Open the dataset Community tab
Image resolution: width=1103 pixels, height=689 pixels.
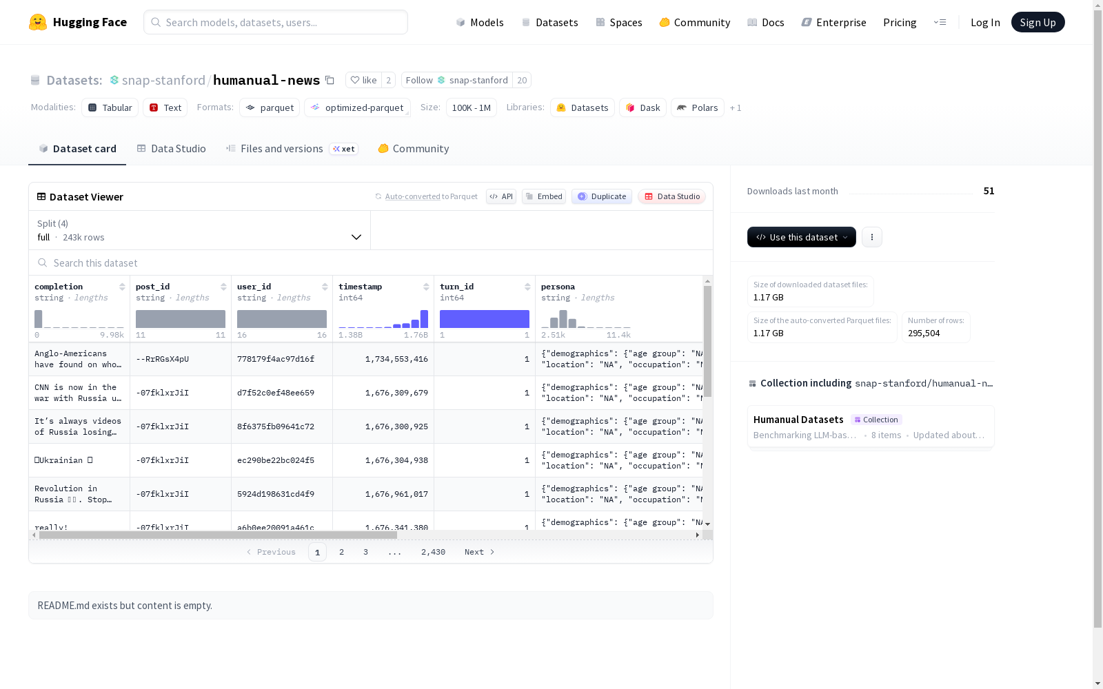coord(414,148)
